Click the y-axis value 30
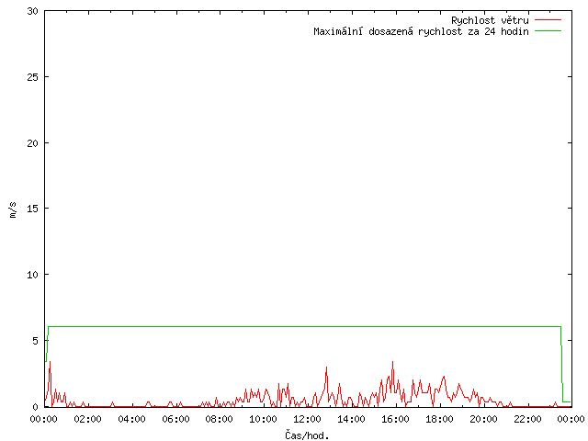This screenshot has width=588, height=441. tap(33, 11)
